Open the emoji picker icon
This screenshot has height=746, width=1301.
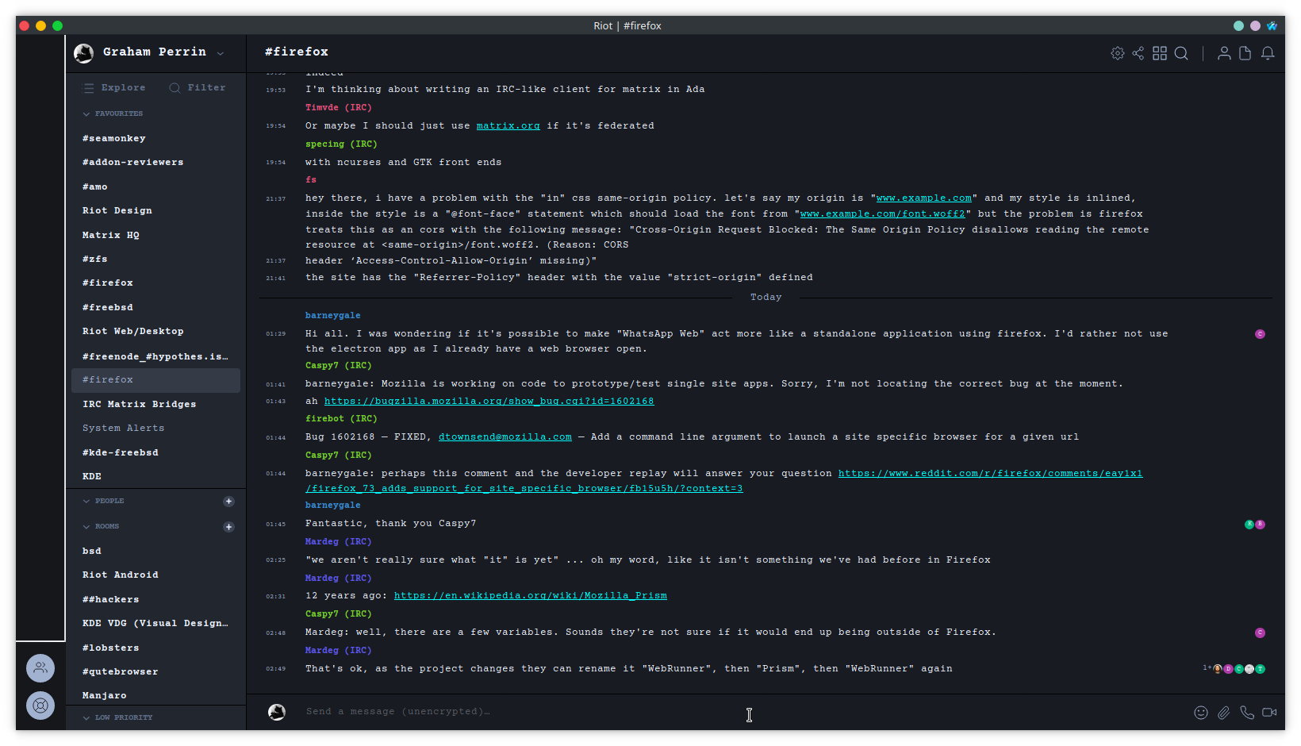1201,713
